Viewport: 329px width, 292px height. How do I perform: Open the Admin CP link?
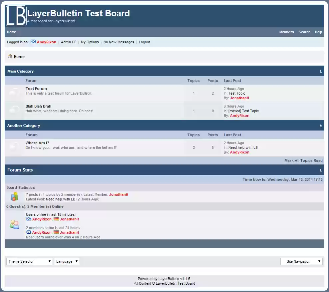point(68,42)
